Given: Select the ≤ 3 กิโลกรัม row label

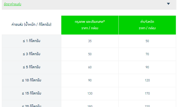Looking at the screenshot, I should point(32,54).
